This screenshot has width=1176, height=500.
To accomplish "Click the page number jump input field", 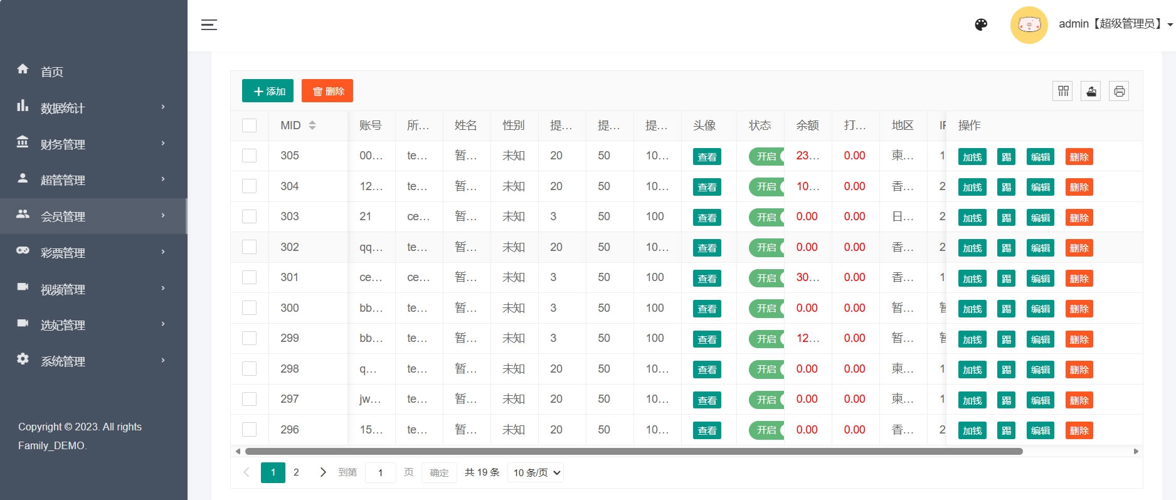I will coord(380,472).
